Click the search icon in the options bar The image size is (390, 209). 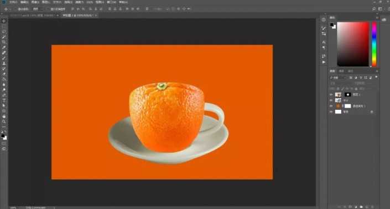[x=374, y=9]
